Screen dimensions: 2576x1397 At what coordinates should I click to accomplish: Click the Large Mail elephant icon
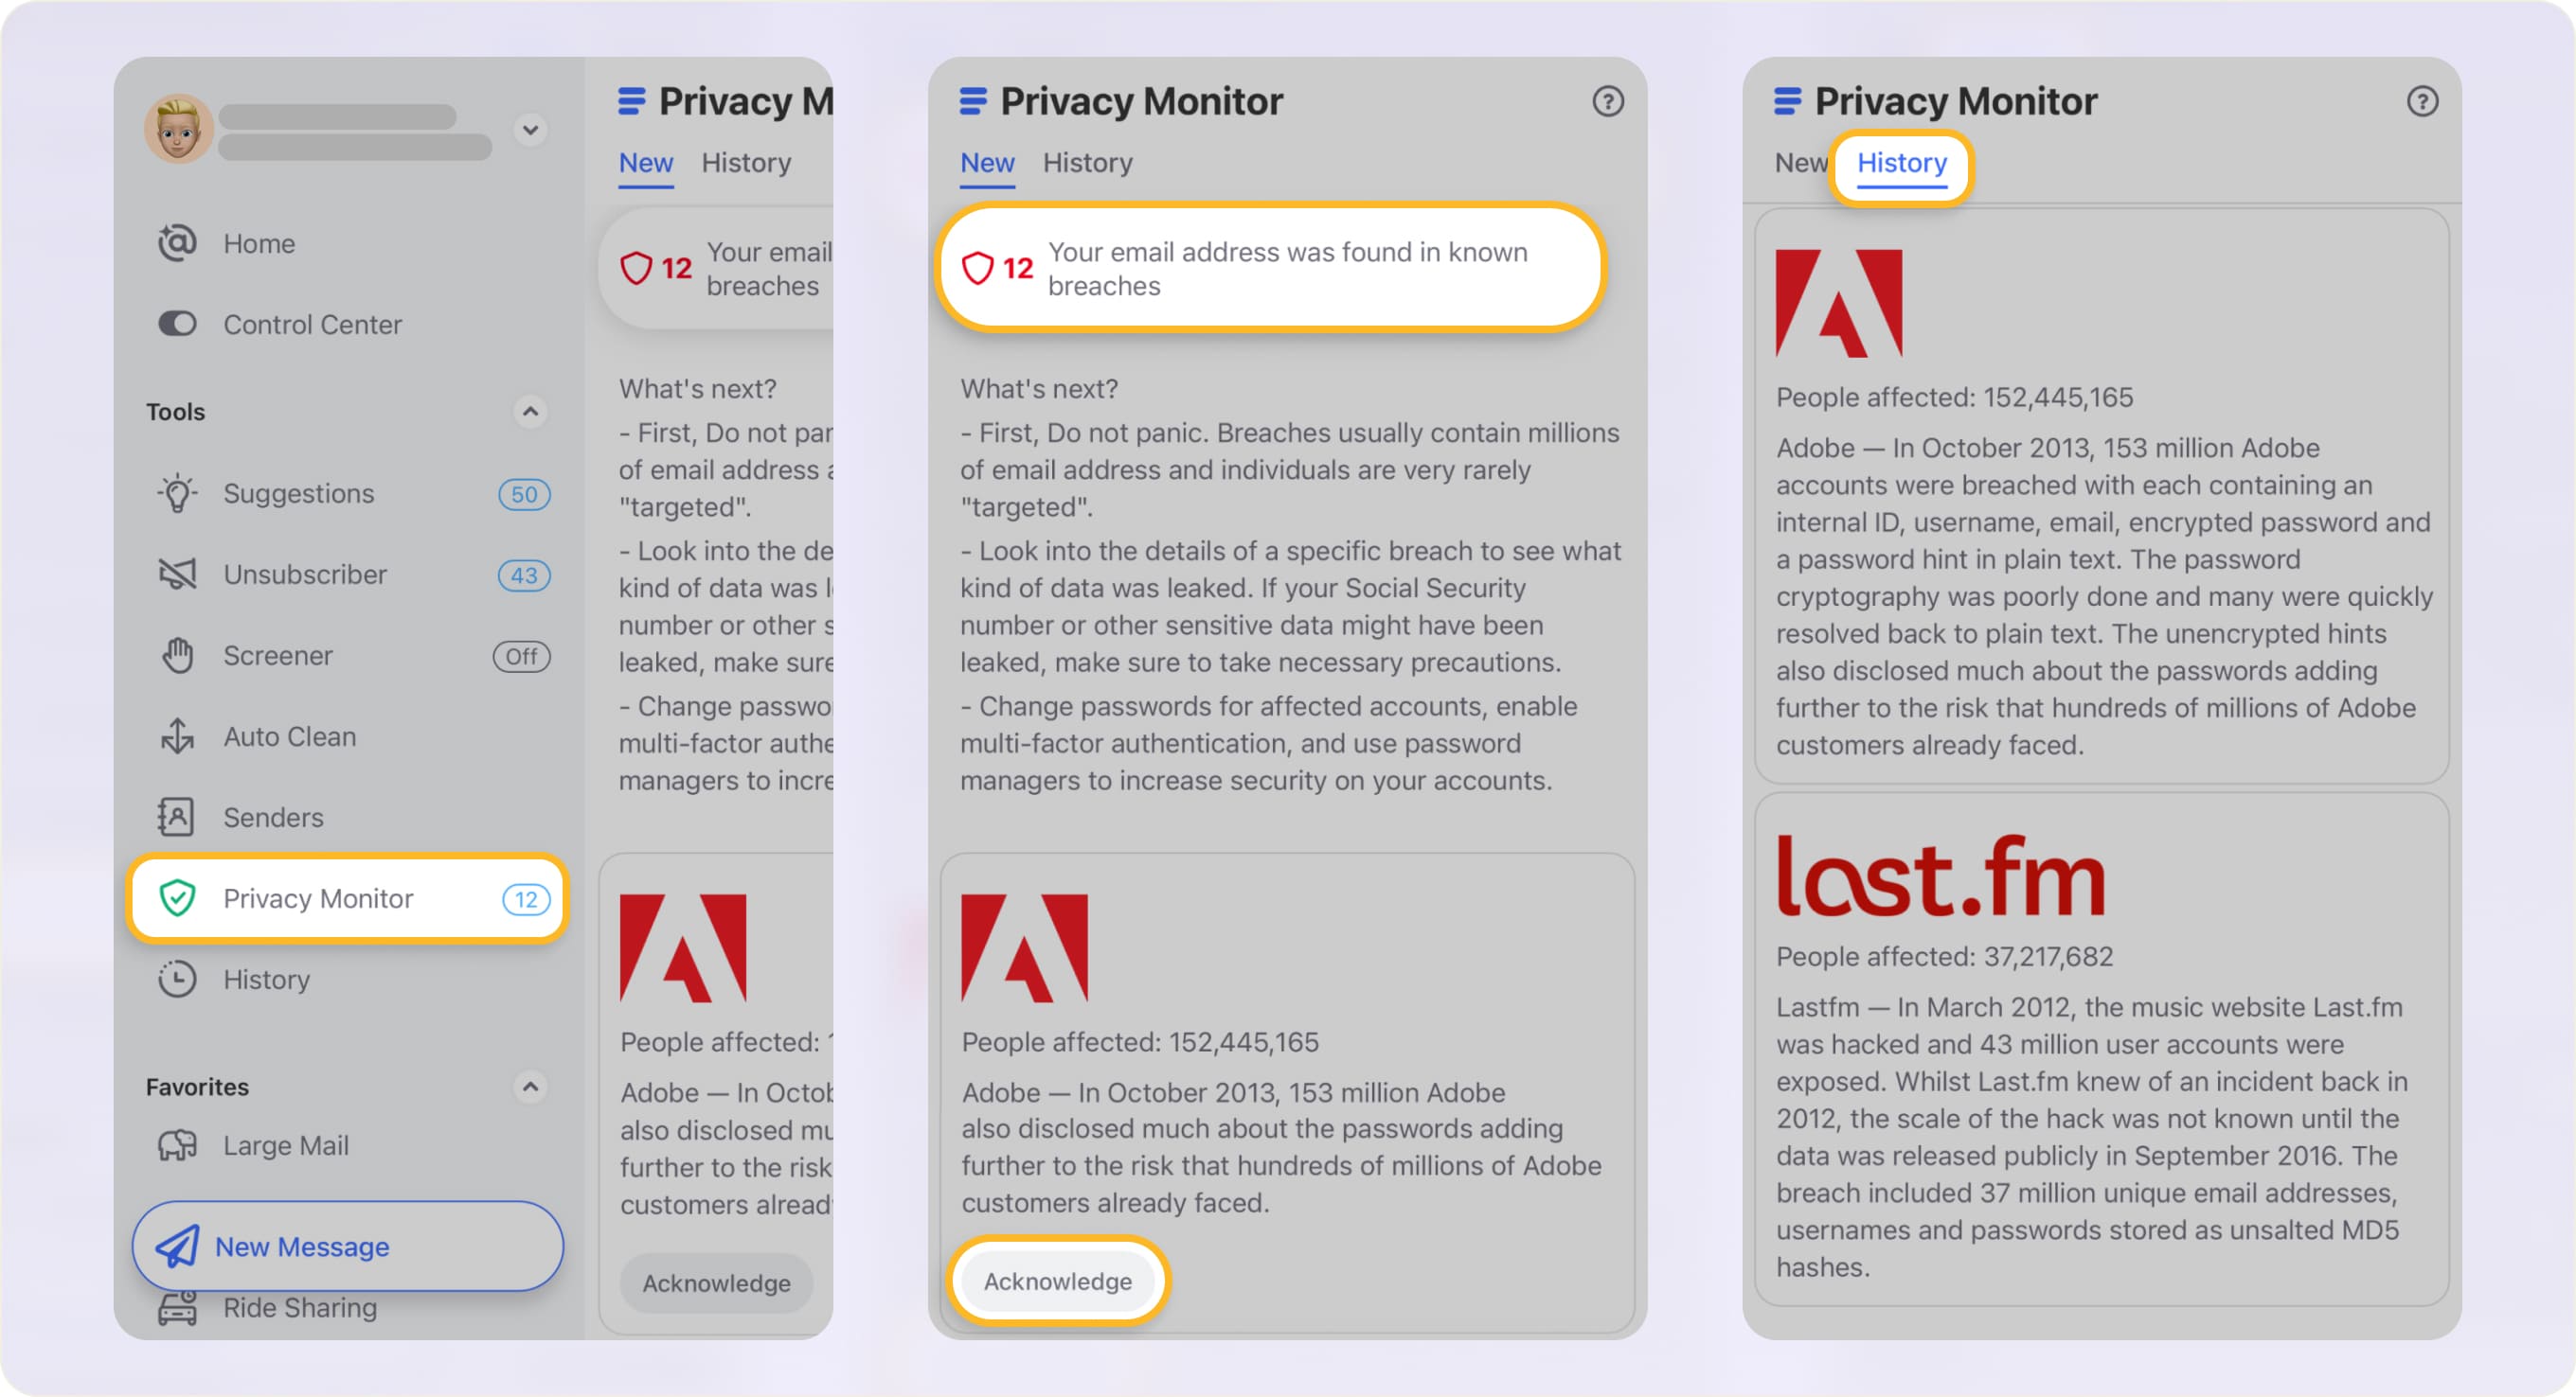177,1145
